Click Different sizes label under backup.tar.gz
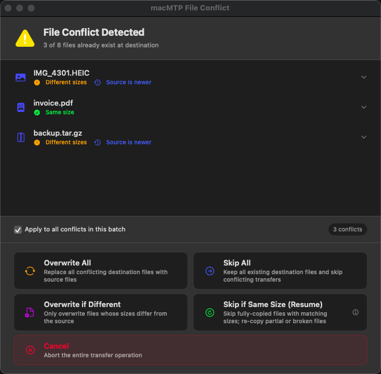 (x=66, y=143)
